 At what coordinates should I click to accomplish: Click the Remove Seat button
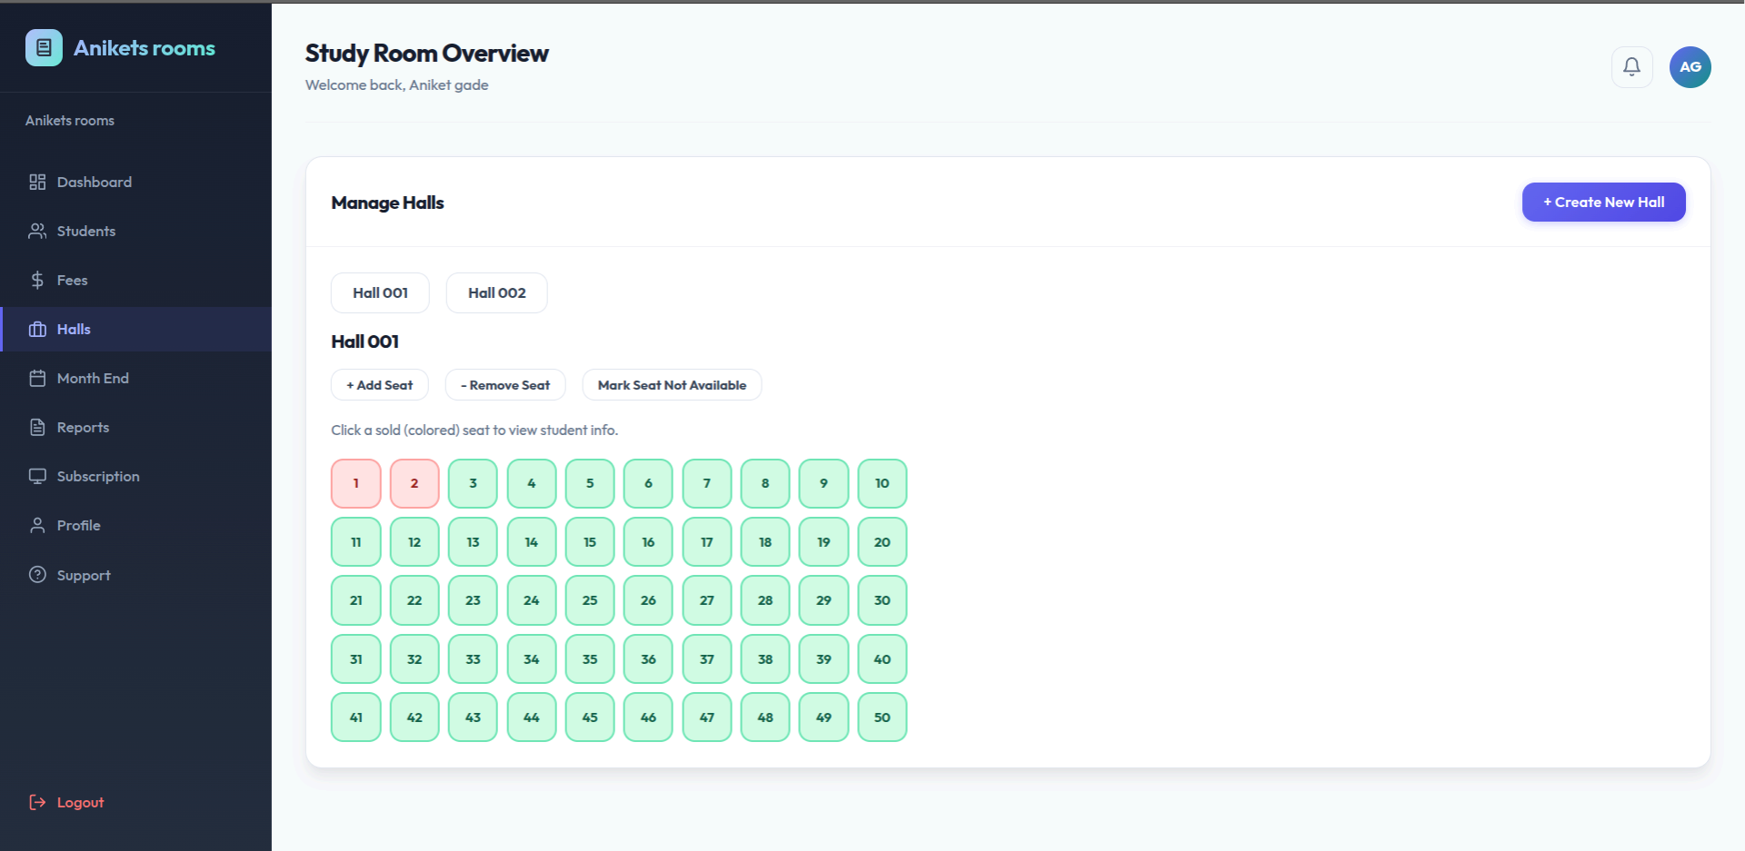505,385
